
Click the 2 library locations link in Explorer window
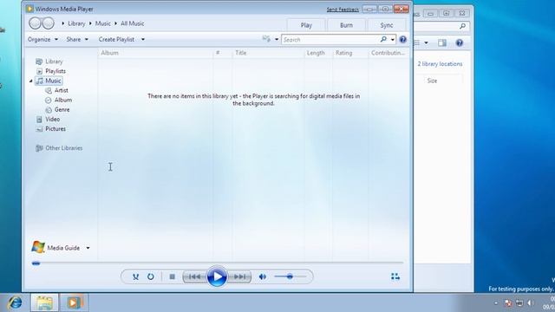click(x=440, y=64)
